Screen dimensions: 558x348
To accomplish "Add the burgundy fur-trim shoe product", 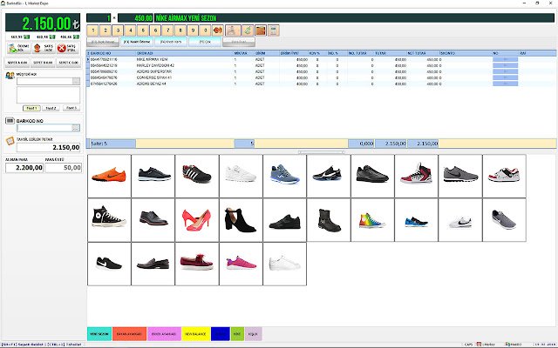I will coord(197,264).
